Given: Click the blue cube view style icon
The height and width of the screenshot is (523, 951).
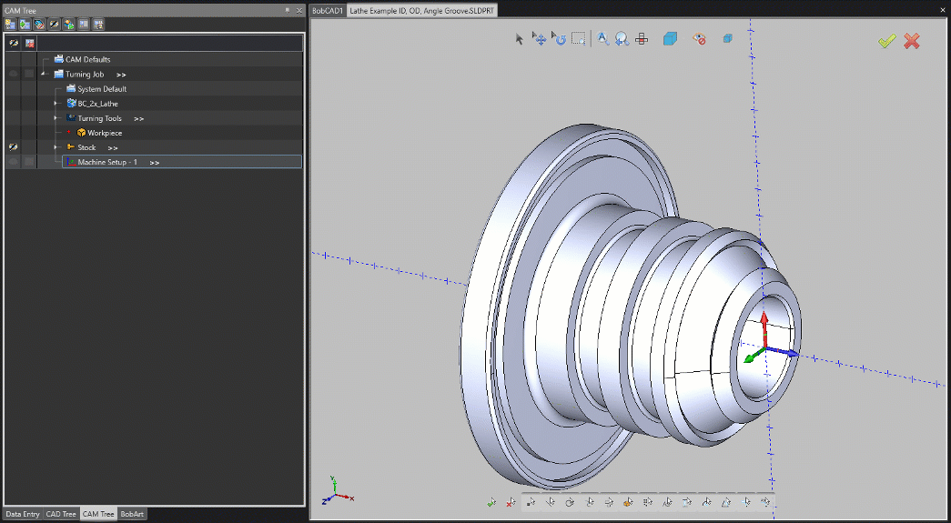Looking at the screenshot, I should pyautogui.click(x=670, y=39).
